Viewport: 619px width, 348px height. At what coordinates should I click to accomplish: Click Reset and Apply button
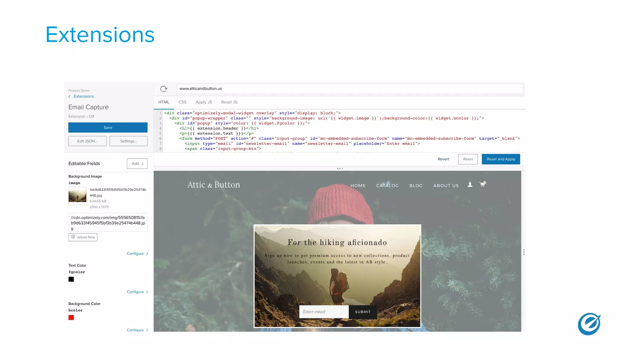501,159
